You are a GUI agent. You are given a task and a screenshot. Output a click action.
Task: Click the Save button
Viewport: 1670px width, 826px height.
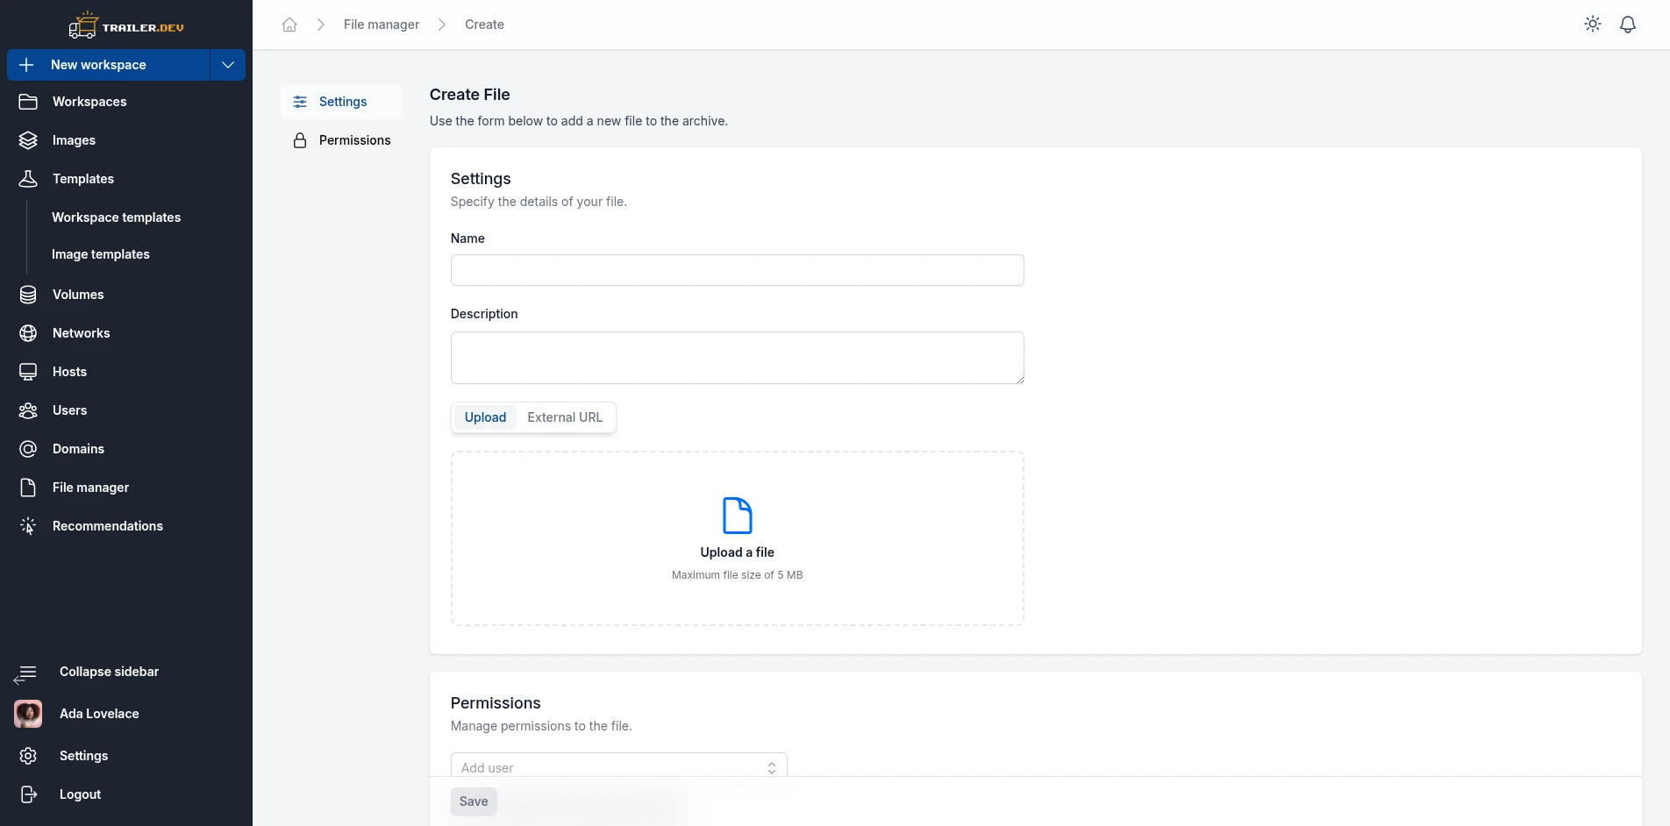pyautogui.click(x=474, y=801)
